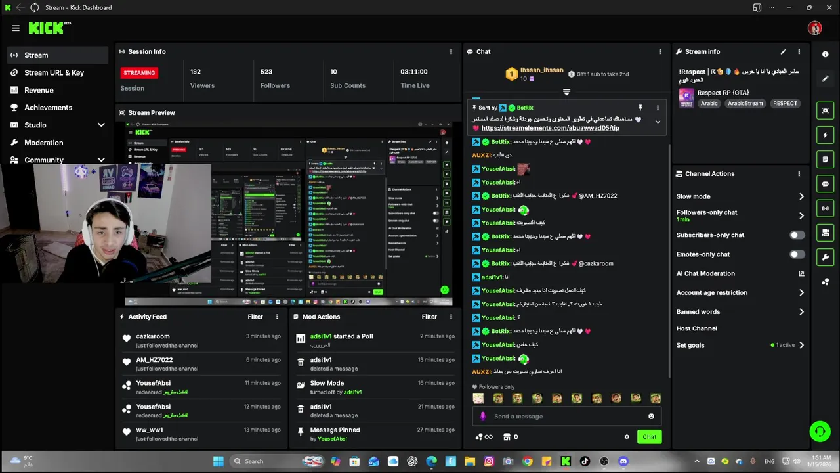
Task: Open AI Chat Moderation external link
Action: click(801, 273)
